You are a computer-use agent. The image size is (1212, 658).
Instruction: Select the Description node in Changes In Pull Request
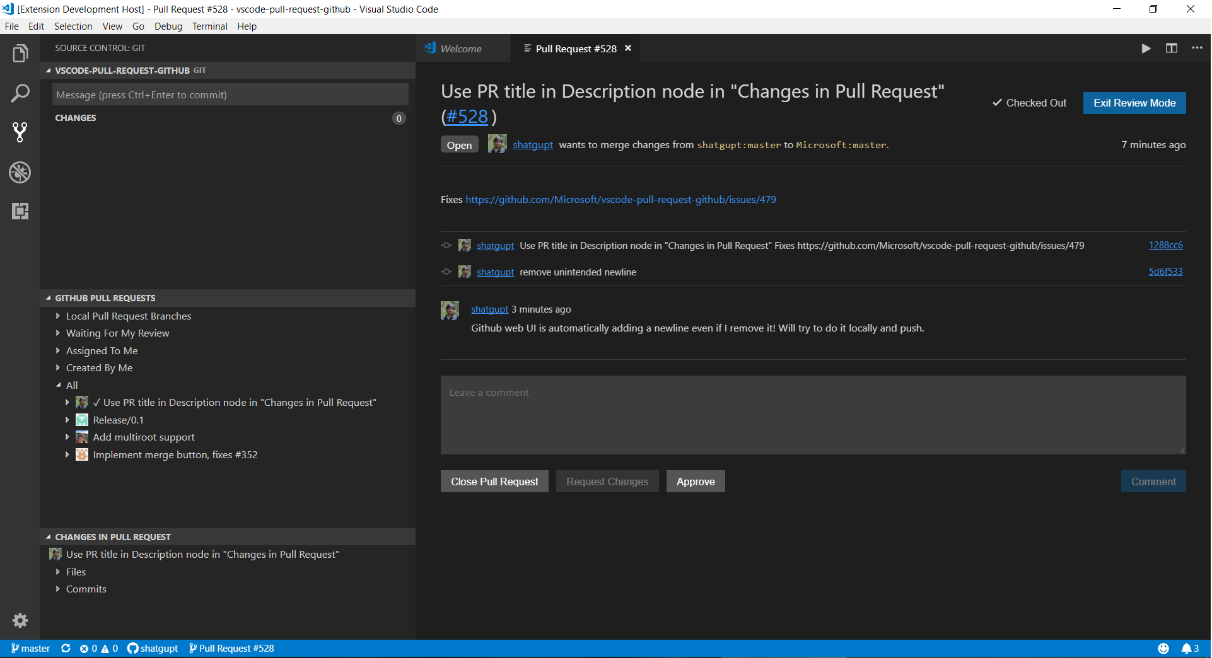(227, 555)
